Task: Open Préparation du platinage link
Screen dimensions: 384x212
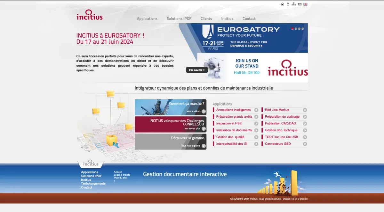Action: tap(282, 117)
